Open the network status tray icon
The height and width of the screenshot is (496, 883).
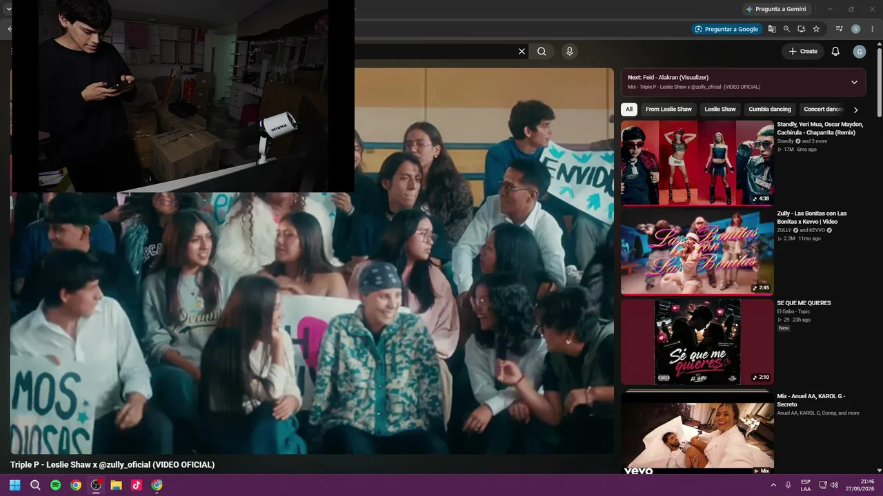click(x=823, y=485)
